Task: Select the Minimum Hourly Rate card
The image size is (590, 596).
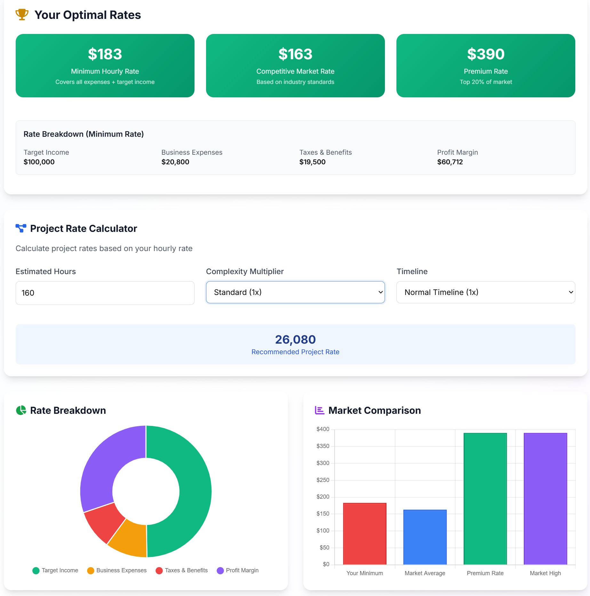Action: click(105, 65)
